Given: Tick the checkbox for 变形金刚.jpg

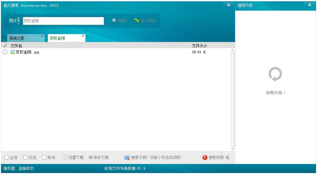Looking at the screenshot, I should point(5,52).
